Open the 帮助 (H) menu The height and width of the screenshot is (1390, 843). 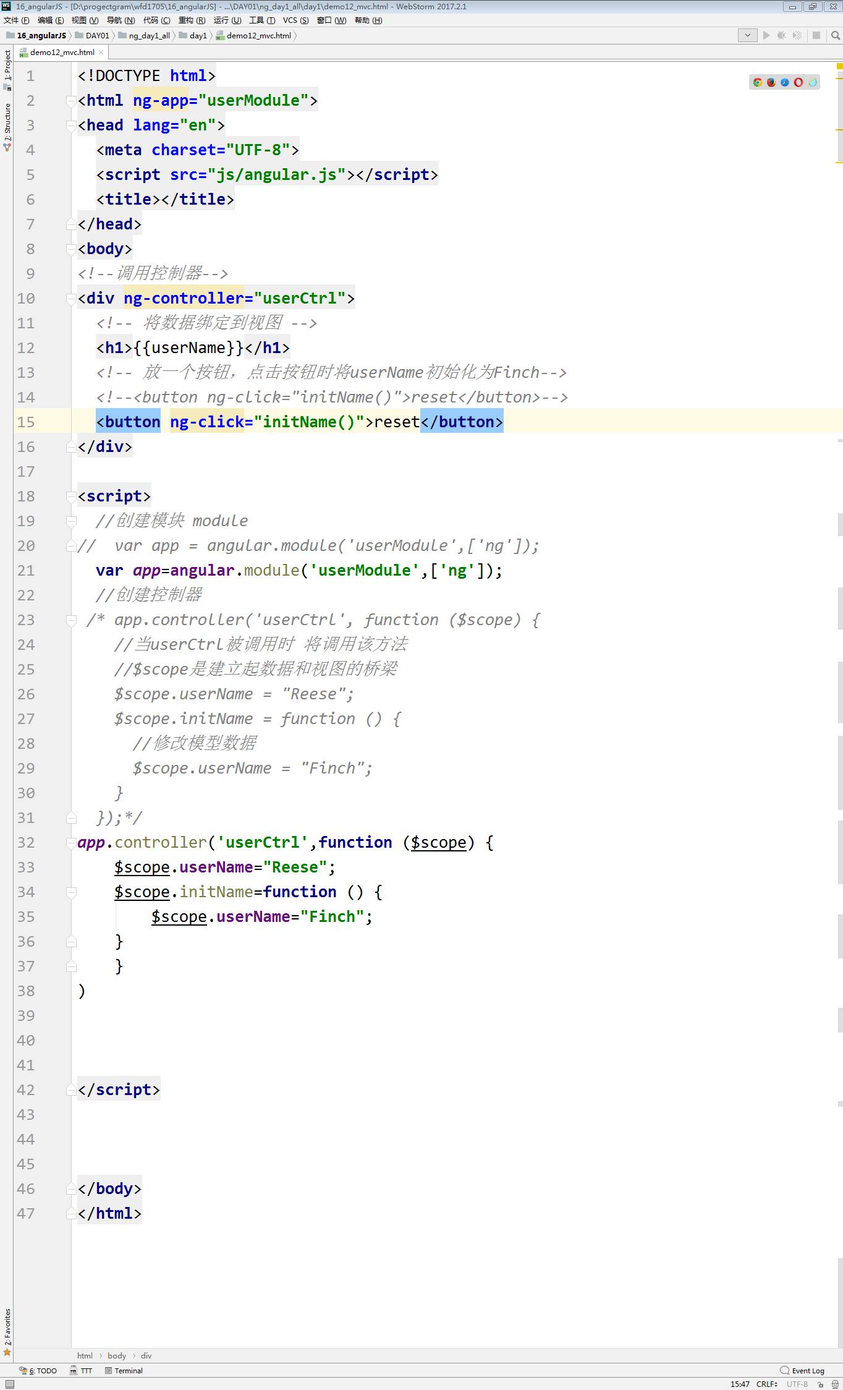(x=369, y=20)
